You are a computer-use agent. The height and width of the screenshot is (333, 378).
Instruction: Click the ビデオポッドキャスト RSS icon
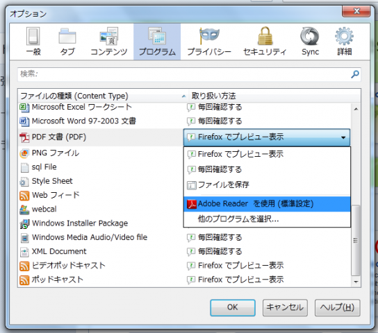24,266
